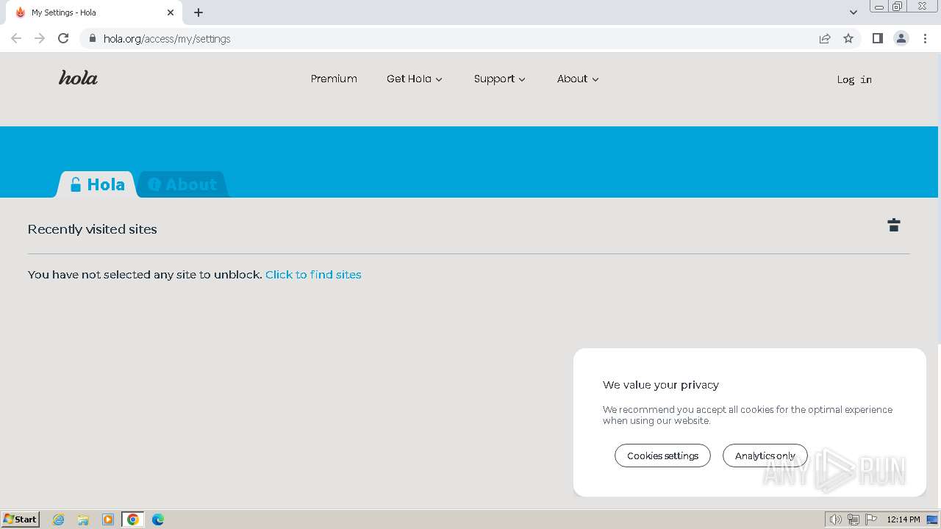Click the system clock showing 12:14 PM
Image resolution: width=941 pixels, height=529 pixels.
point(904,519)
